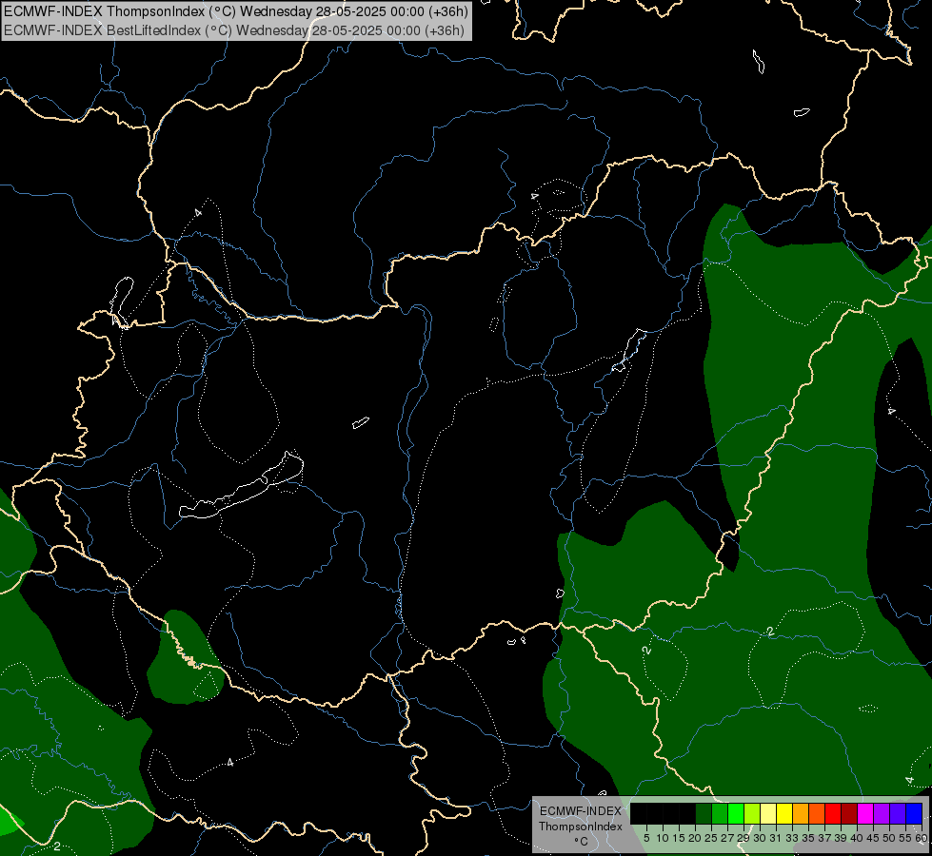932x856 pixels.
Task: Pick the magenta 40-45 legend swatch
Action: [x=865, y=813]
